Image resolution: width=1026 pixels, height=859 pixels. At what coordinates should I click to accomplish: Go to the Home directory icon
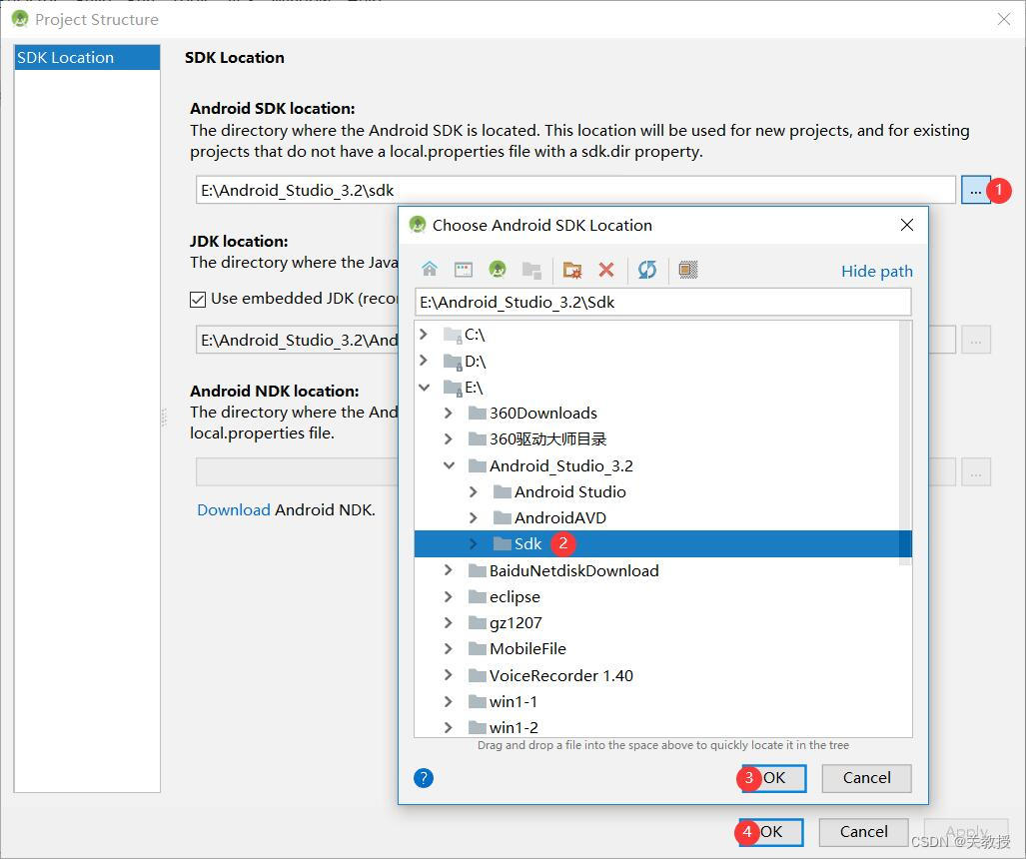click(430, 269)
